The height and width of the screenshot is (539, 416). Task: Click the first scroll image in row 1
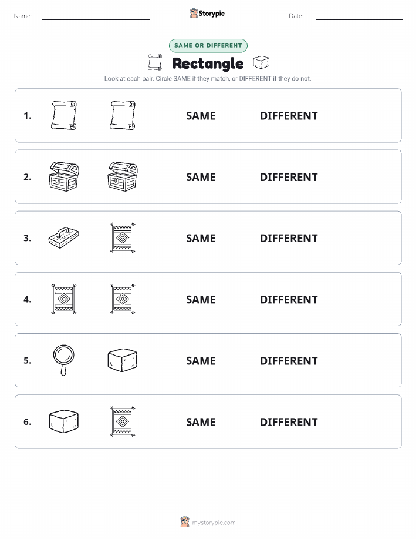tap(64, 115)
